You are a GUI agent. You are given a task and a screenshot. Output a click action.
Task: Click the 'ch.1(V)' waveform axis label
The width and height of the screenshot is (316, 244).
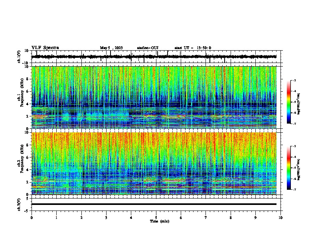point(19,57)
